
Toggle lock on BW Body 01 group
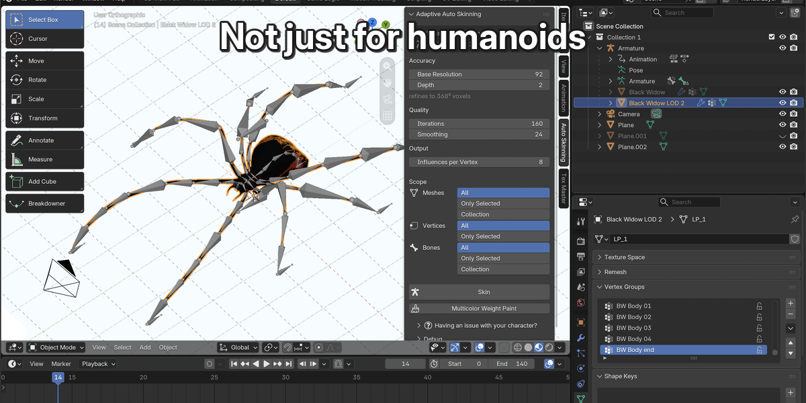click(x=760, y=306)
